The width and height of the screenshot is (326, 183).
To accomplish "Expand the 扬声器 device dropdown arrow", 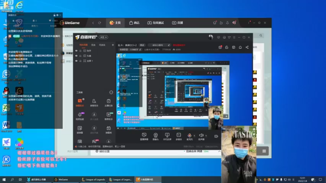I will click(206, 136).
